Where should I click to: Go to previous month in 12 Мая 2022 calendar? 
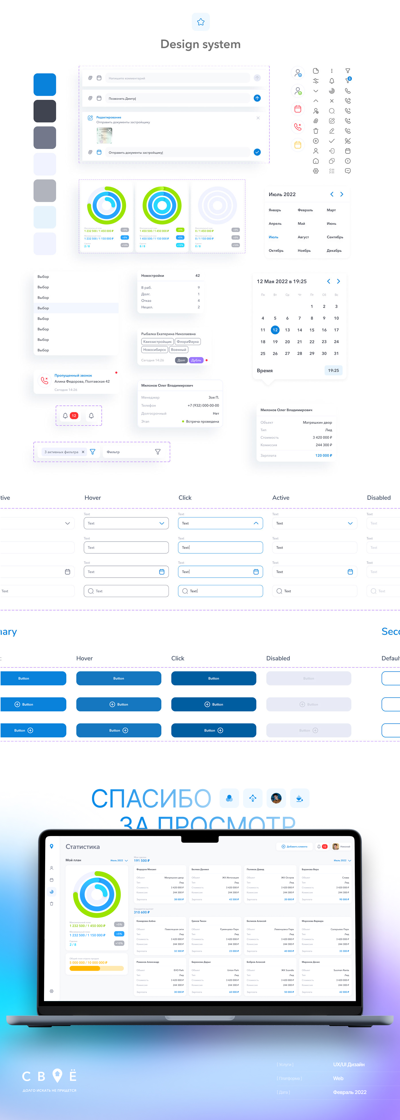(328, 281)
